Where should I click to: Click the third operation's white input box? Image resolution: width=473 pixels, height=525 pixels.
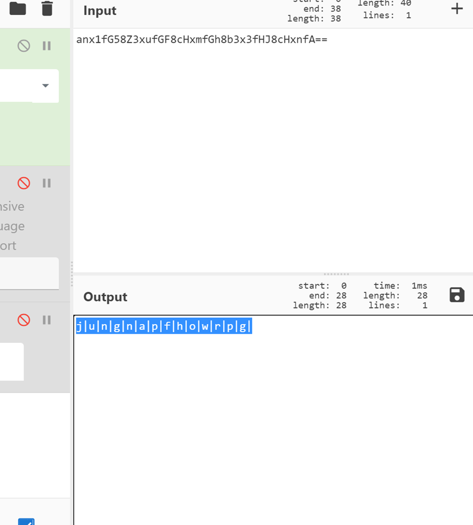11,362
